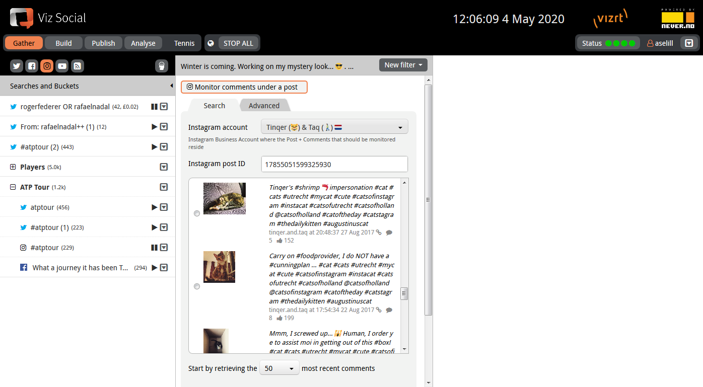Viewport: 703px width, 387px height.
Task: Open options menu for #atptour (2)
Action: click(164, 147)
